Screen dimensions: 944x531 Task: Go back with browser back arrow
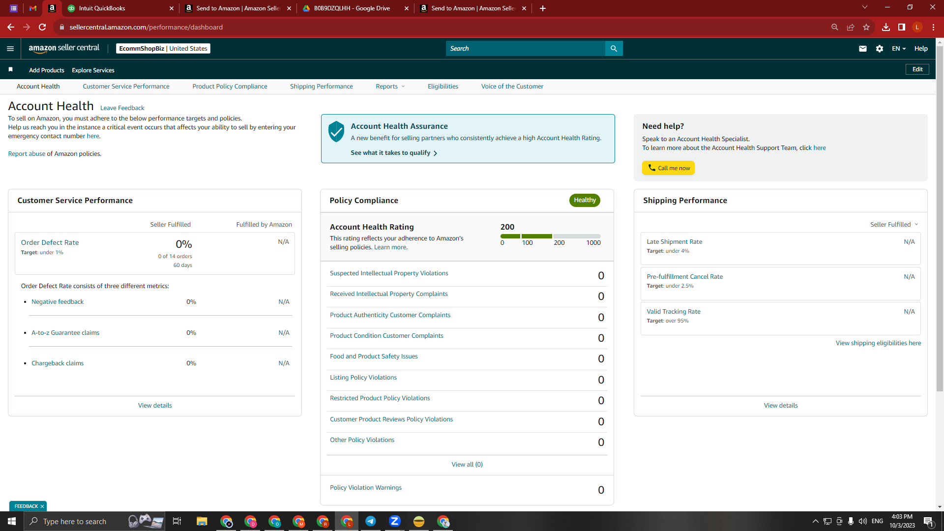11,27
